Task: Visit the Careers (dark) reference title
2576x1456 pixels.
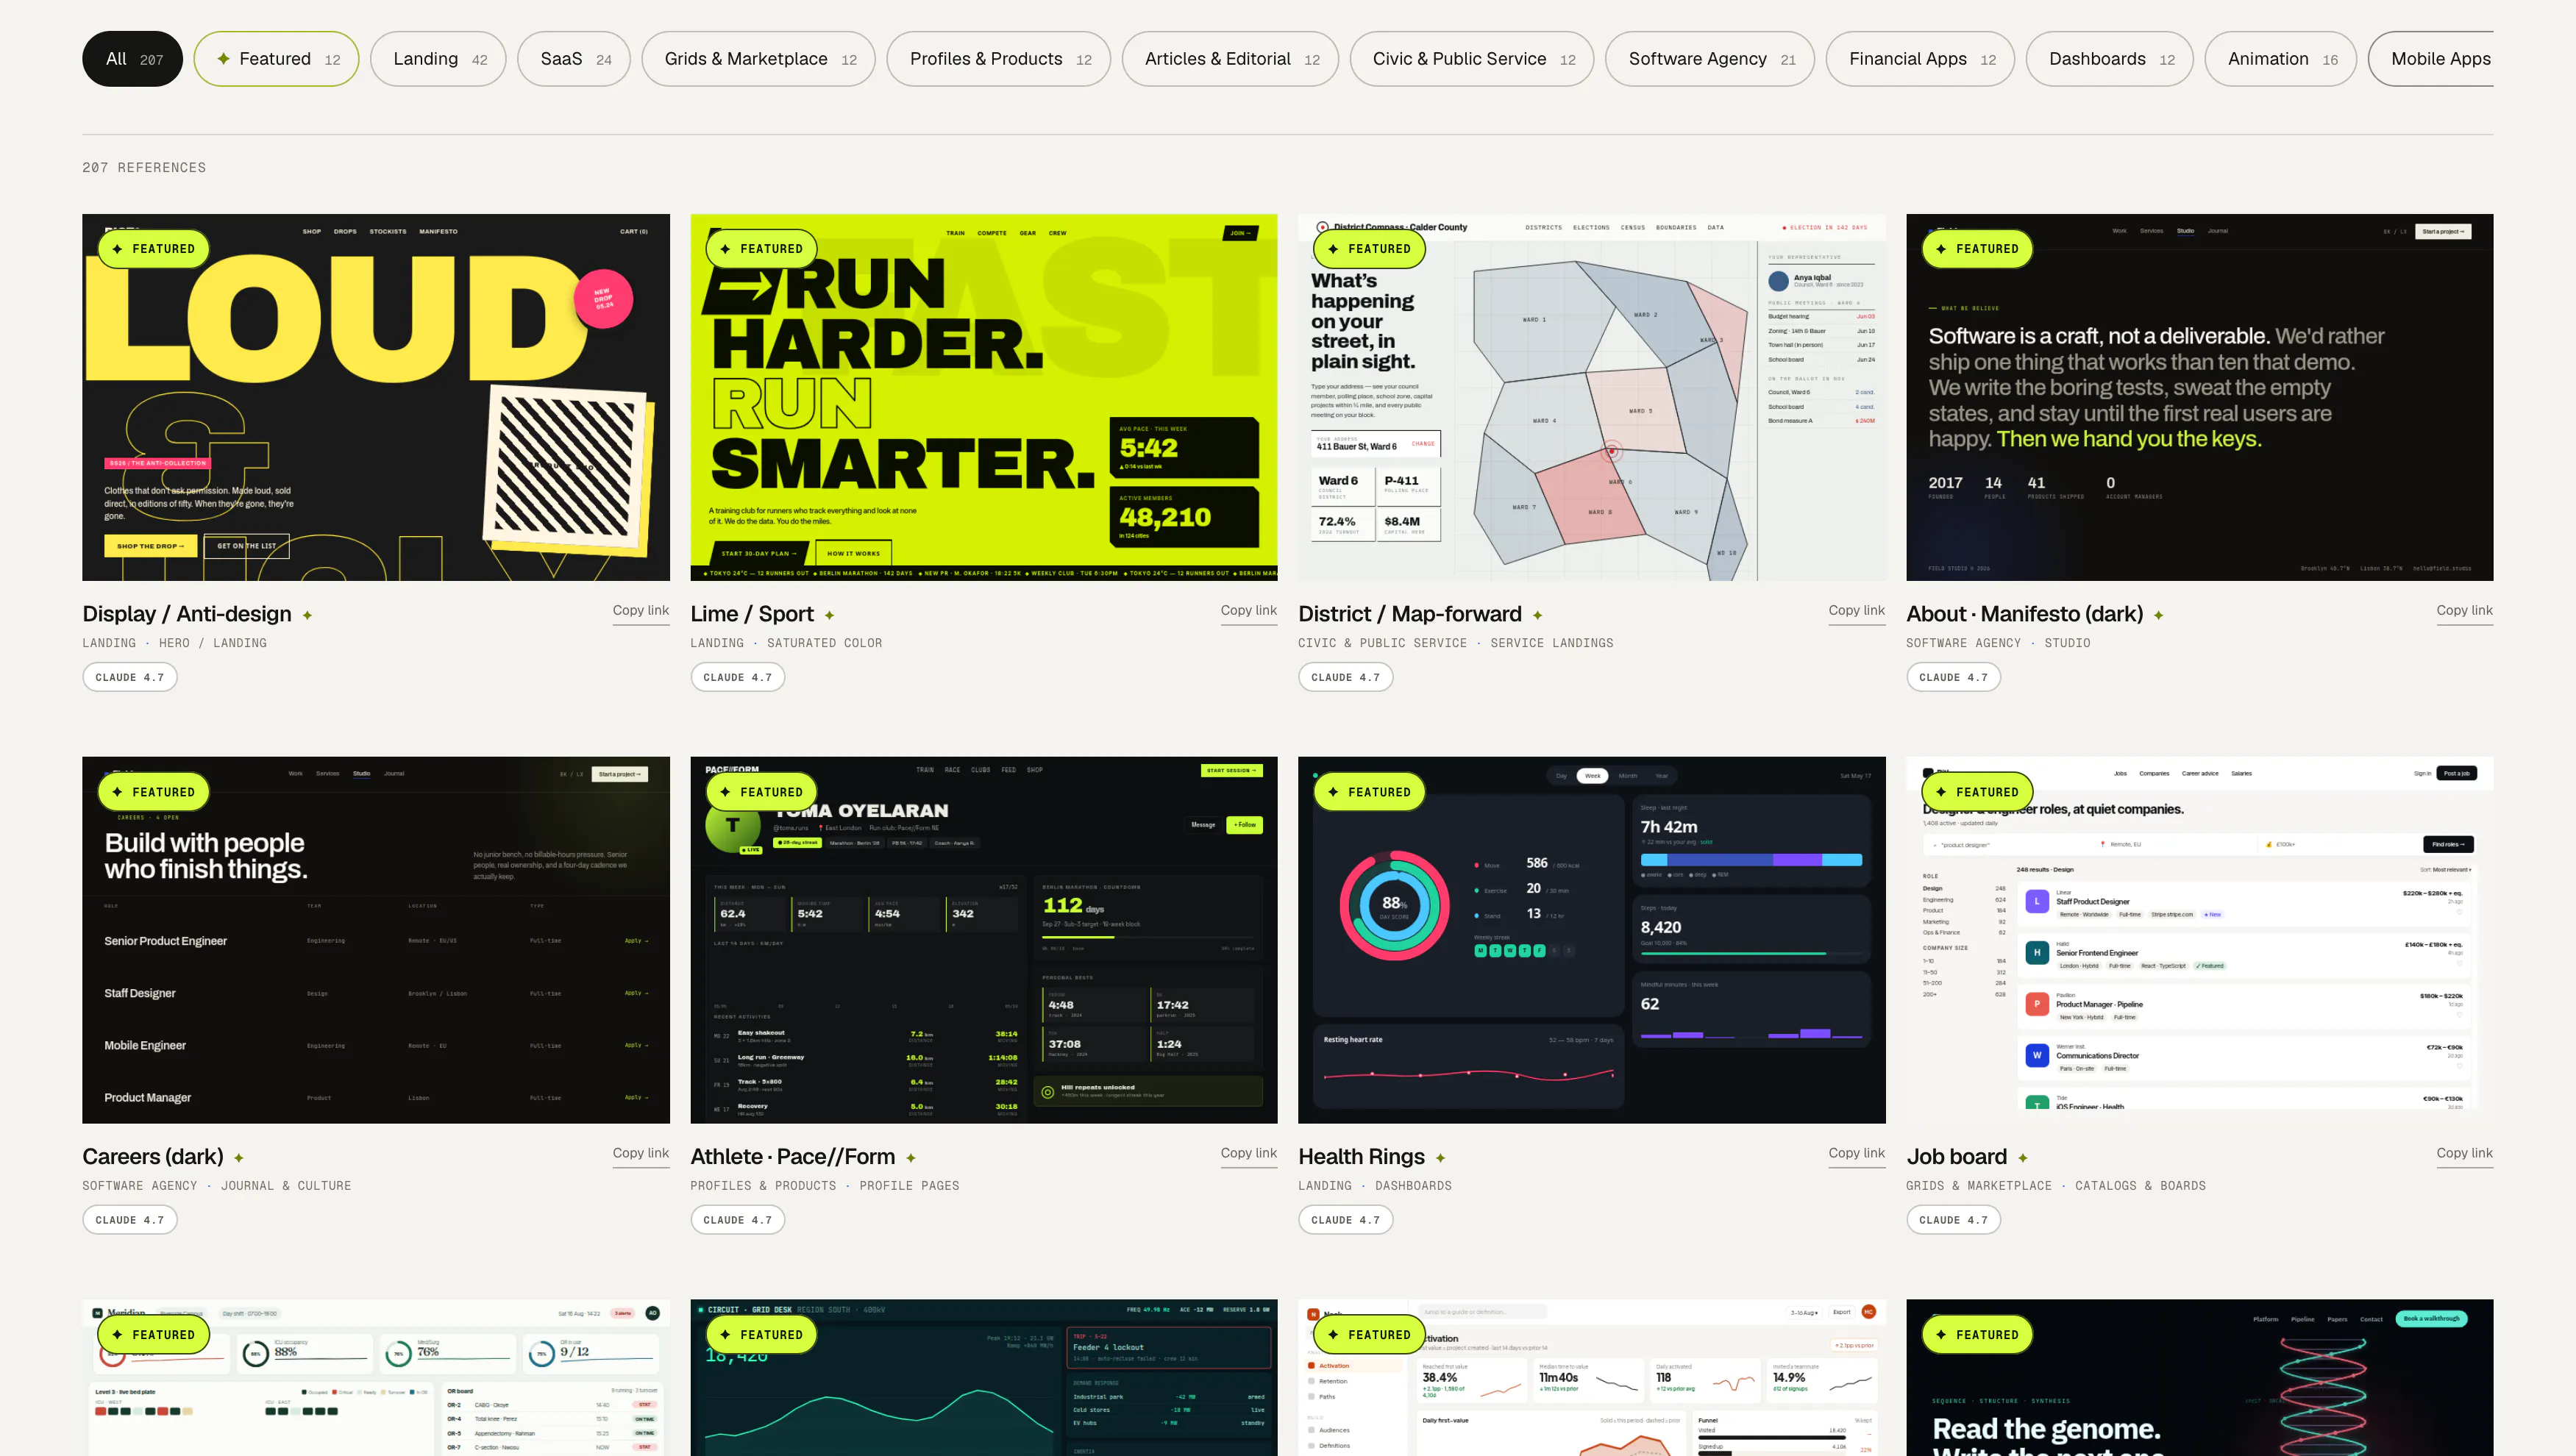Action: click(x=153, y=1157)
